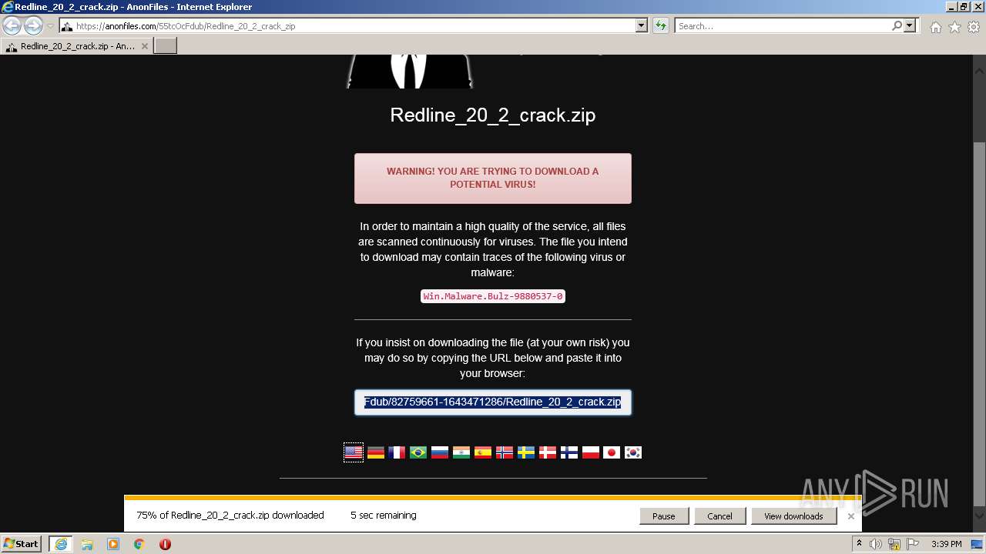
Task: Go back with the browser Back arrow
Action: tap(12, 26)
